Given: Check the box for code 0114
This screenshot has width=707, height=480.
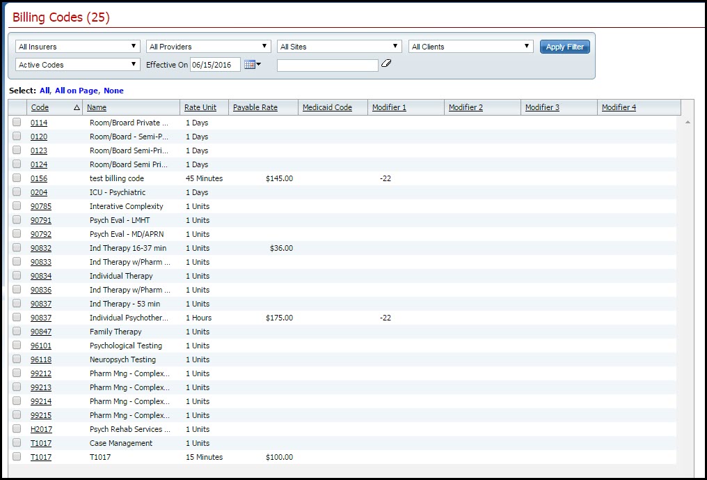Looking at the screenshot, I should 17,123.
